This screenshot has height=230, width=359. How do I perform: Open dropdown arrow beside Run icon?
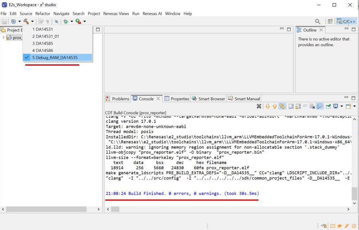[84, 22]
